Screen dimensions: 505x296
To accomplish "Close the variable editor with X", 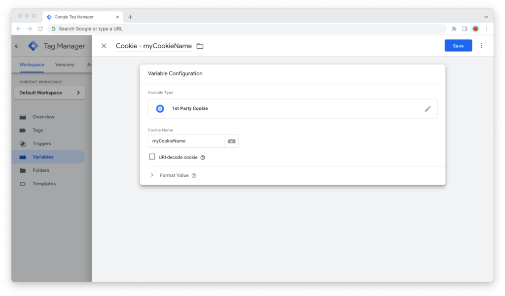I will pos(104,46).
